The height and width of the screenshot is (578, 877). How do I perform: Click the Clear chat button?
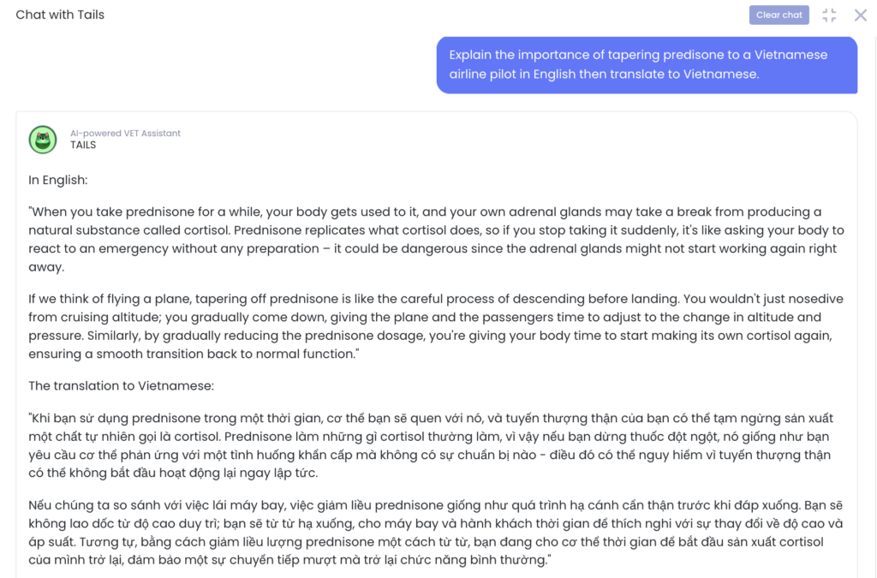779,15
